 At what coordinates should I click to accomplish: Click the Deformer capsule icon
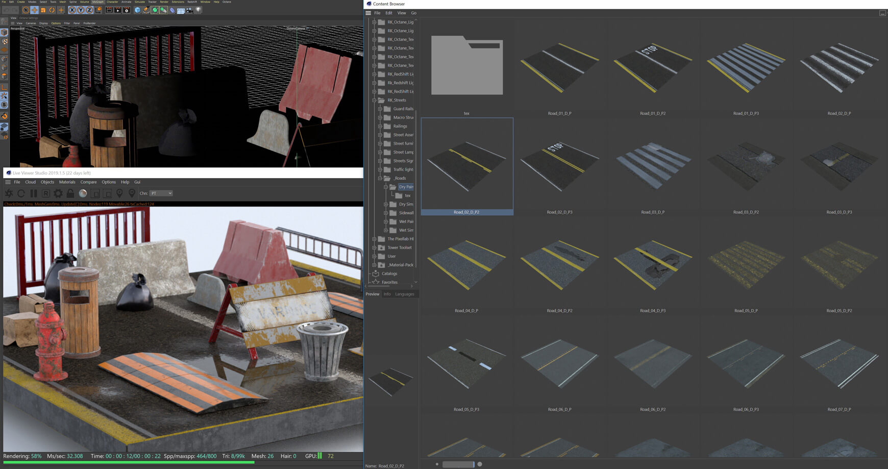tap(172, 10)
